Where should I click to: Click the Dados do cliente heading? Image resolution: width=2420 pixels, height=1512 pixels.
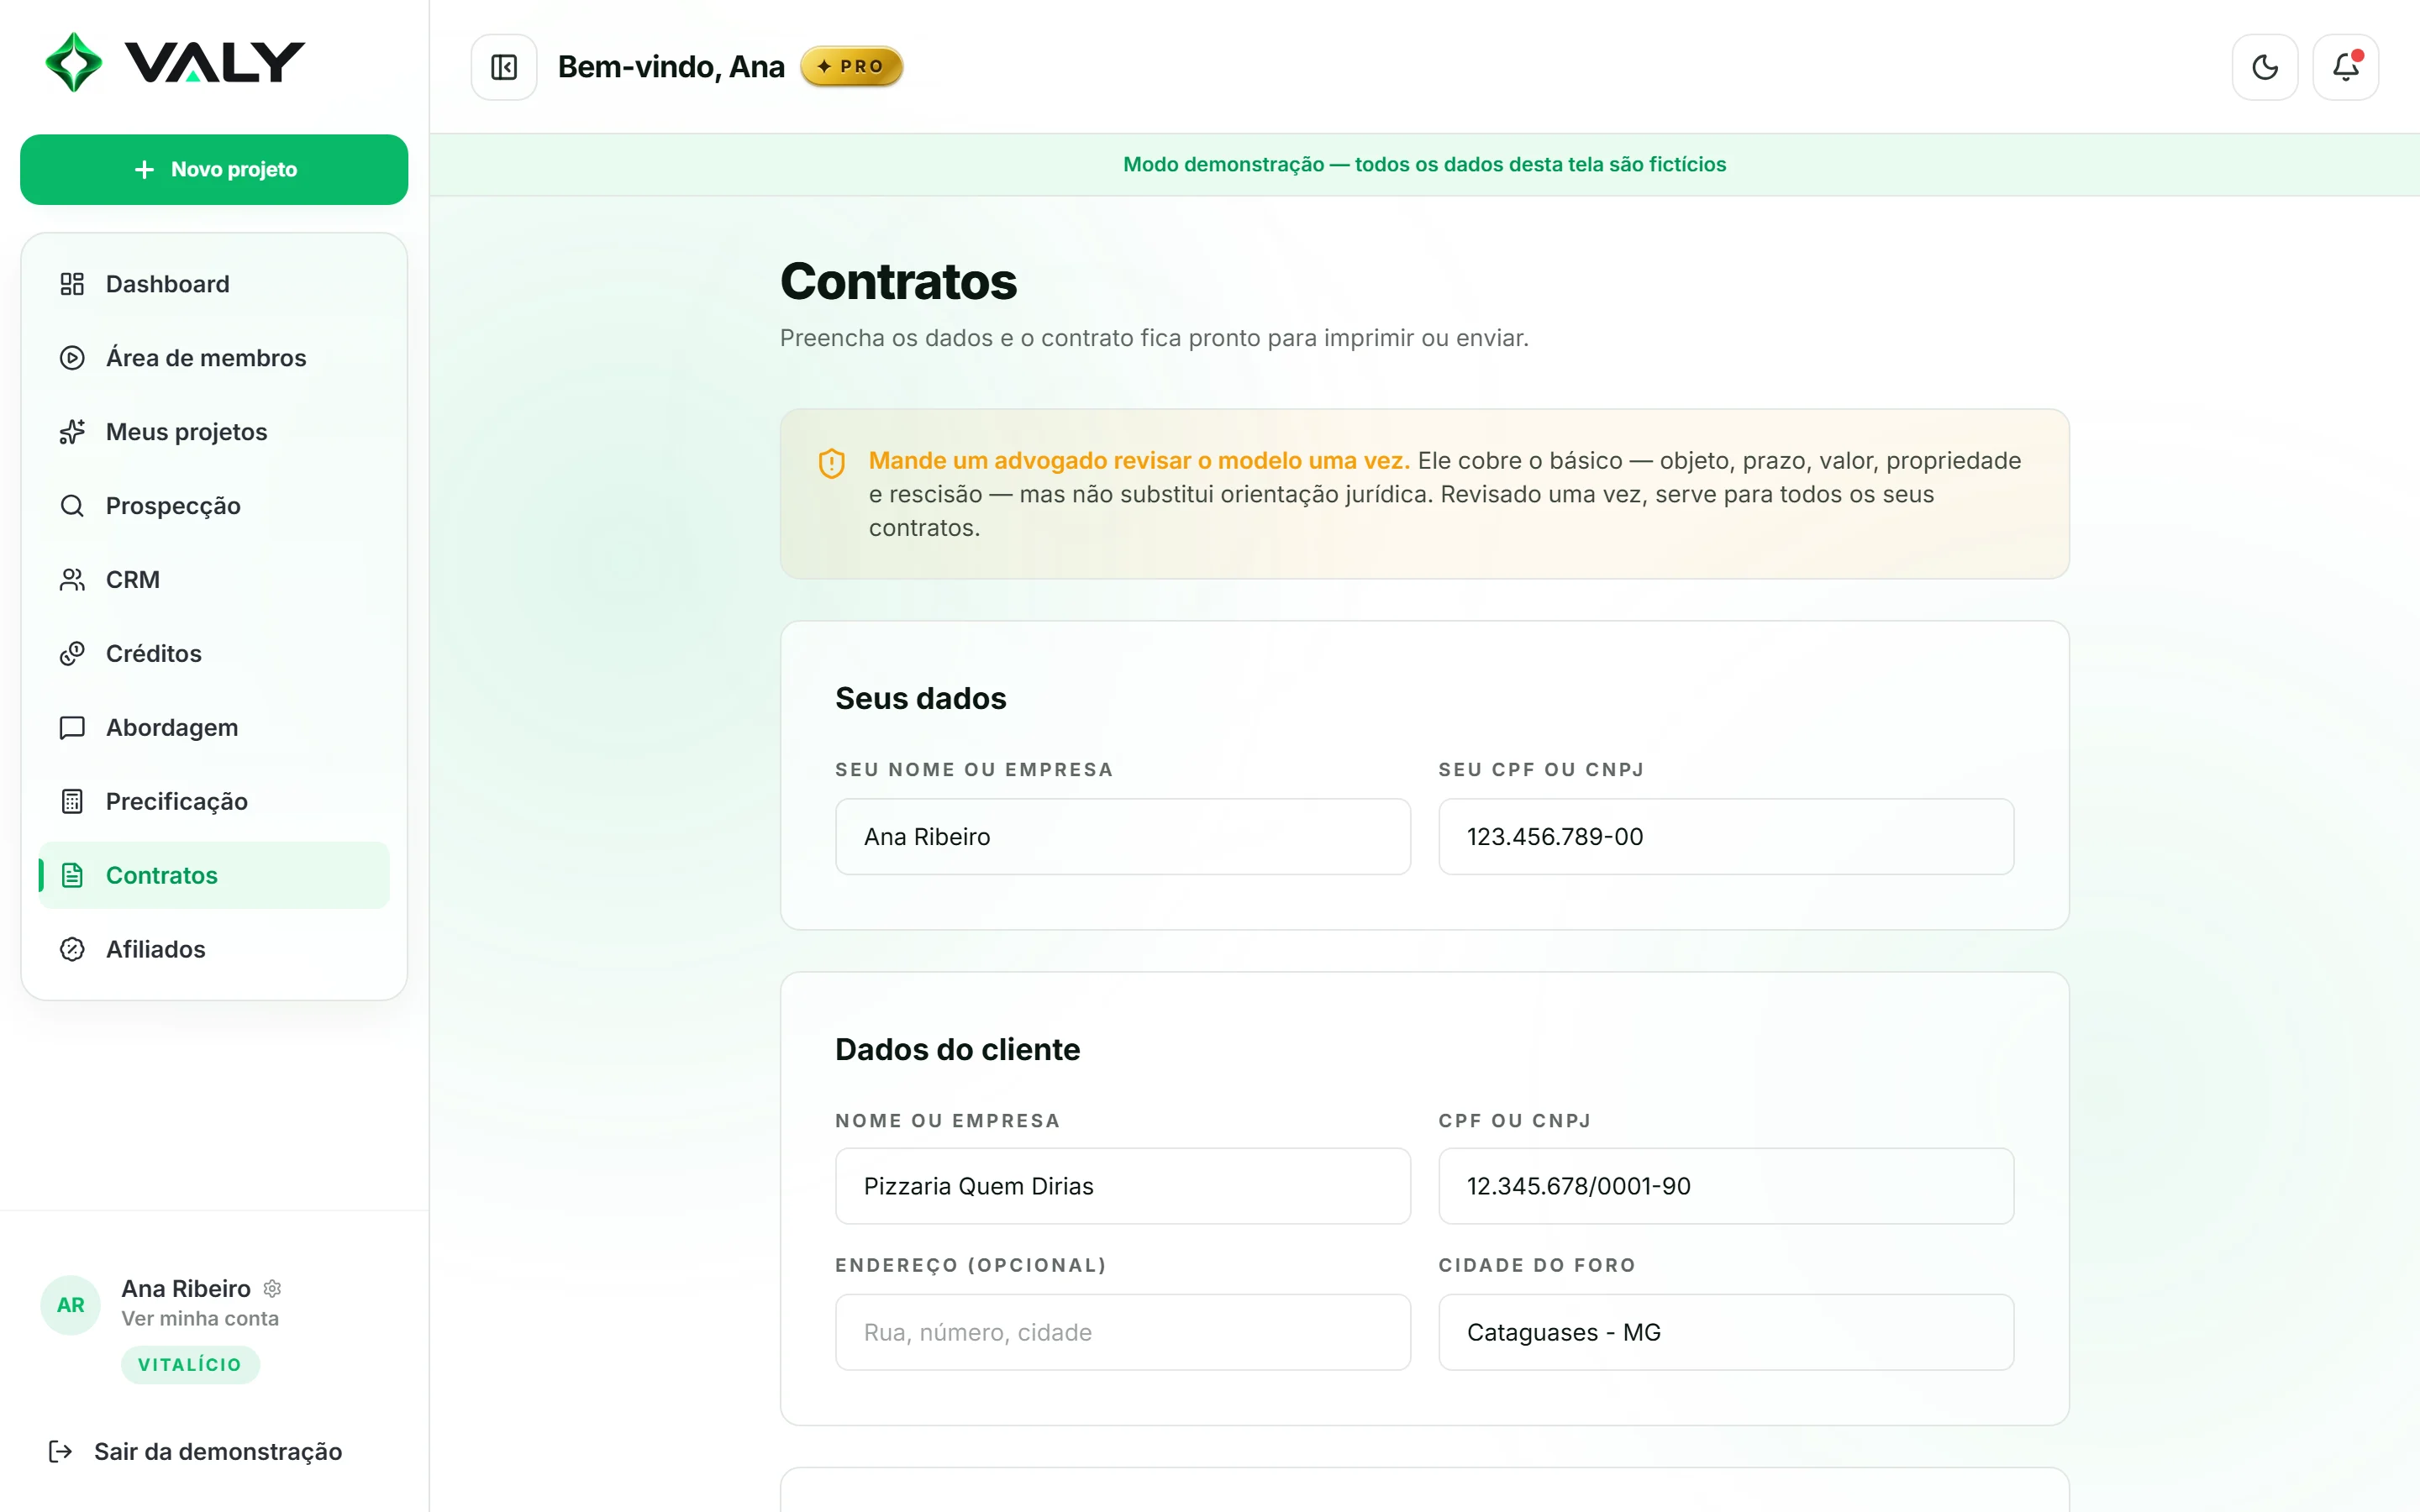point(957,1049)
